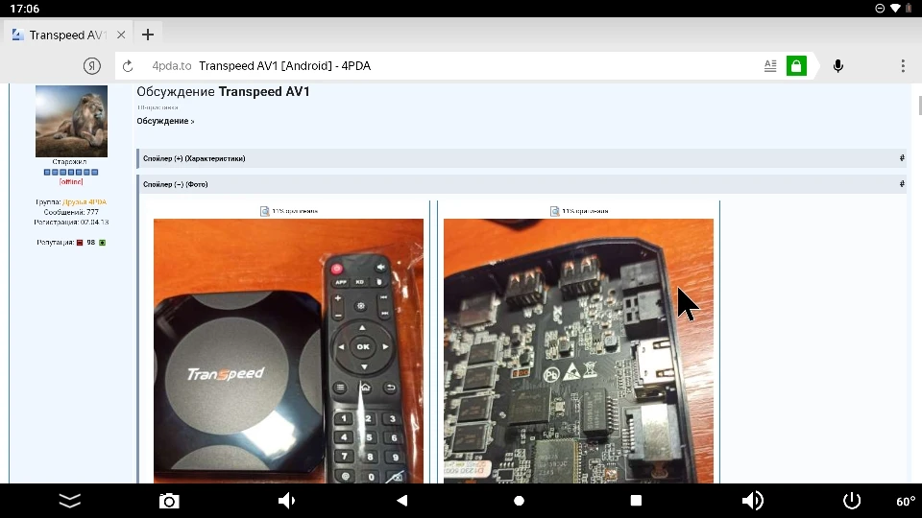Hide the navigation bar with chevrons icon
The width and height of the screenshot is (922, 518).
[x=70, y=501]
